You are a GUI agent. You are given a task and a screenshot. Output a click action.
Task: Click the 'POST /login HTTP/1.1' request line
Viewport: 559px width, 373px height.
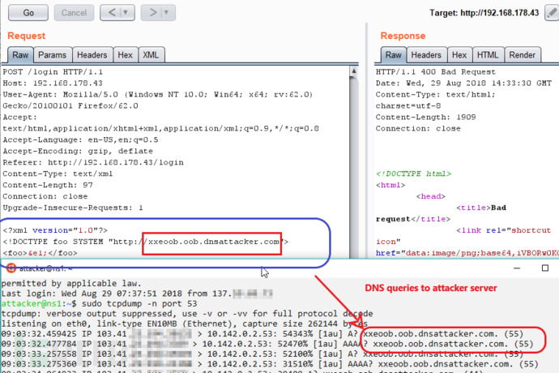[x=53, y=72]
